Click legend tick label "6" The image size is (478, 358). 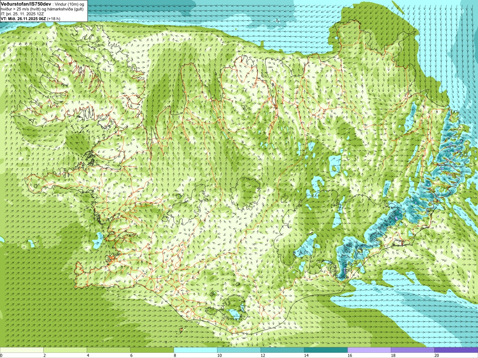coord(131,355)
